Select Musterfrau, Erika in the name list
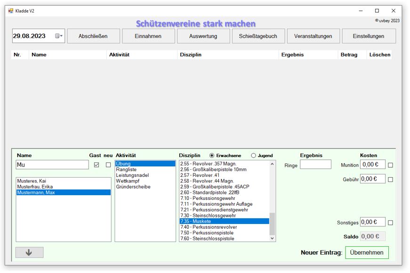410x273 pixels. point(64,187)
